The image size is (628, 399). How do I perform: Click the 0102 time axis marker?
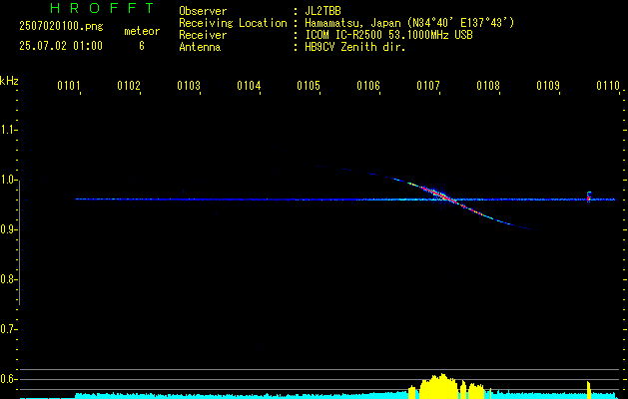point(129,86)
